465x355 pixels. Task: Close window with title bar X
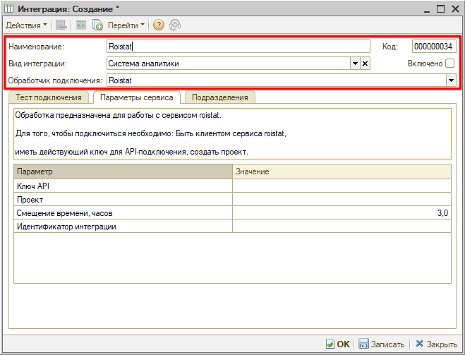pos(455,9)
